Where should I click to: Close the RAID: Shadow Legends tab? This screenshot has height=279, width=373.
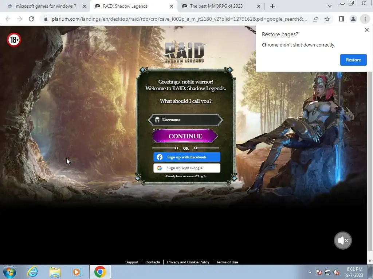[x=172, y=7]
